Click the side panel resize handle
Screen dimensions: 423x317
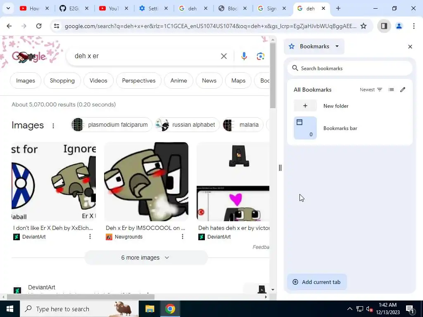pos(280,168)
